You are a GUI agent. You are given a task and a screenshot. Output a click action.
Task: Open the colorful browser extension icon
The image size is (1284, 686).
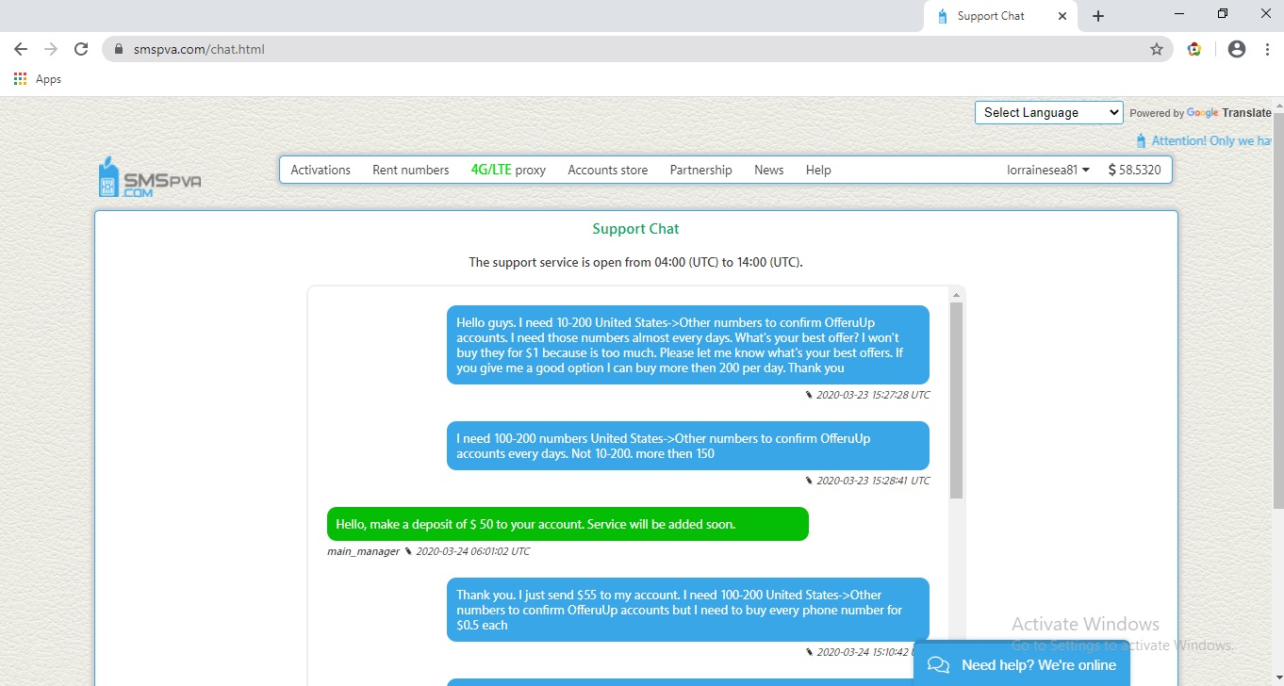[1194, 49]
